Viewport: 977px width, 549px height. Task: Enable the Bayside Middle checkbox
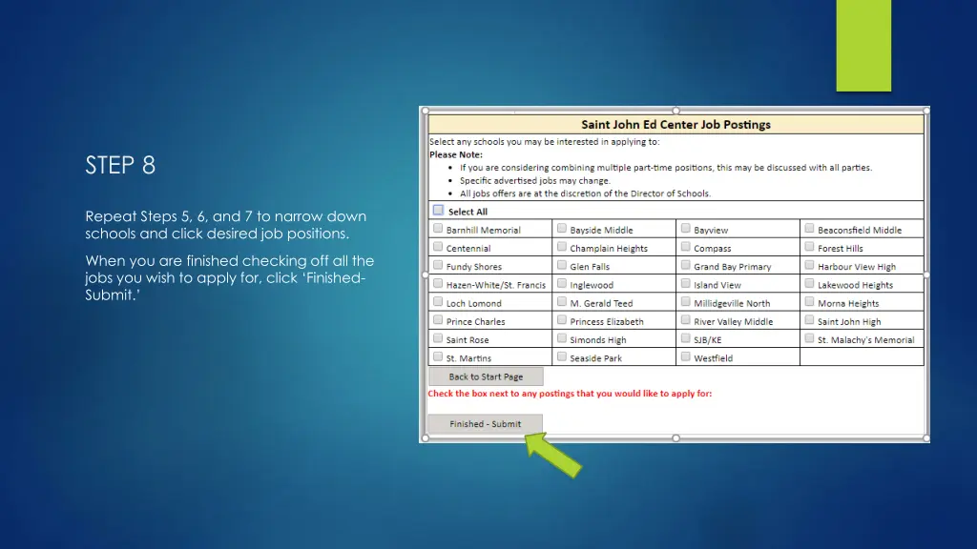coord(562,229)
